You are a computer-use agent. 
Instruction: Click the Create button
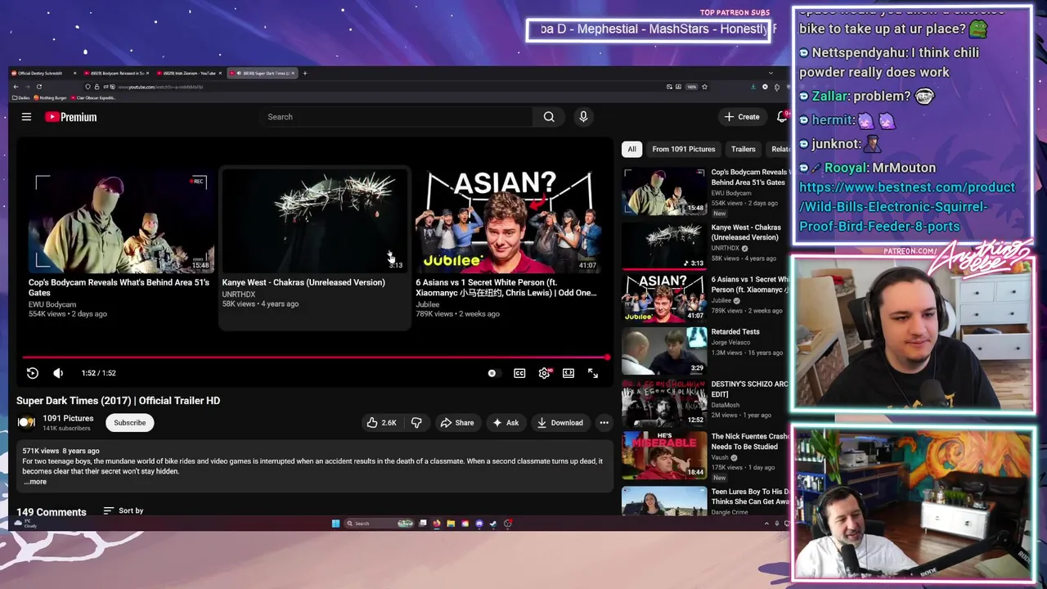(x=742, y=117)
